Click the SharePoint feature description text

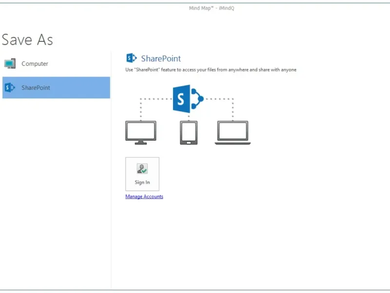211,70
